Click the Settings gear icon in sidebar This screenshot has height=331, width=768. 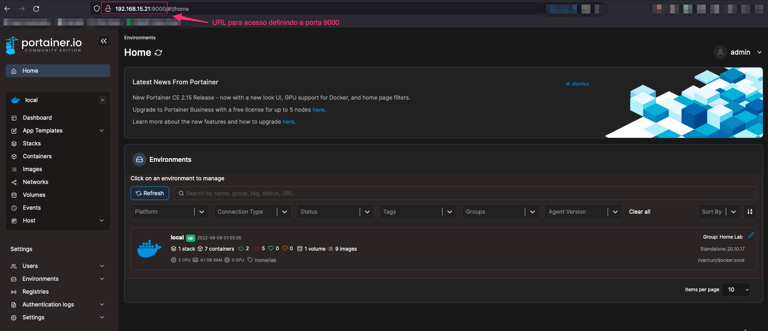coord(14,318)
